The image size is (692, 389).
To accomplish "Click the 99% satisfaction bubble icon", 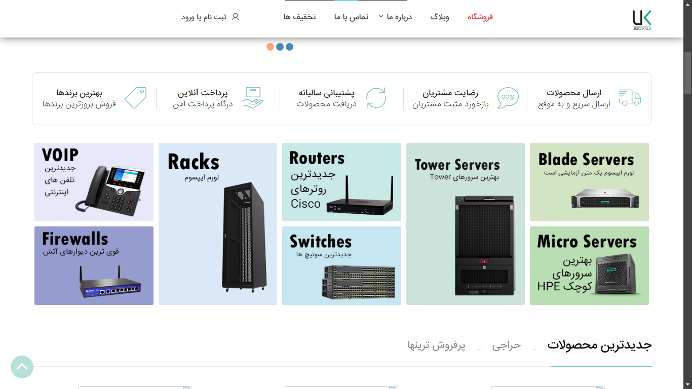I will (507, 98).
